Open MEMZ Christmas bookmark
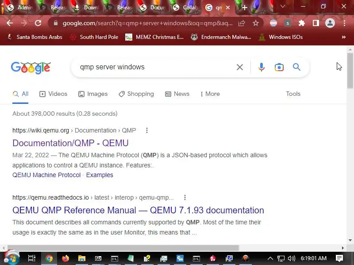This screenshot has height=265, width=354. click(x=154, y=37)
